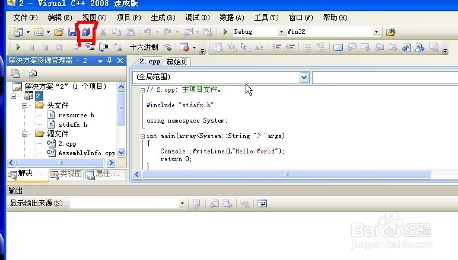Collapse the project node 2 in the tree

click(14, 95)
